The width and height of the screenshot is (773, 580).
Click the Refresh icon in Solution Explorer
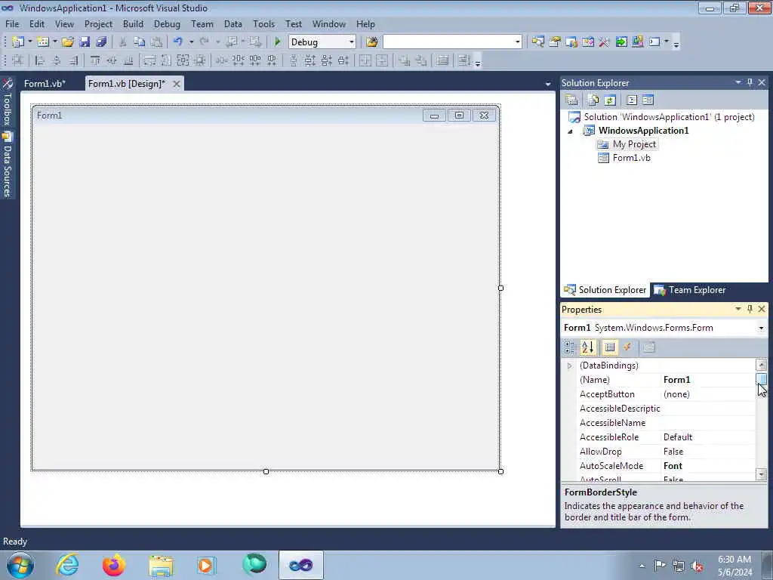(x=610, y=100)
